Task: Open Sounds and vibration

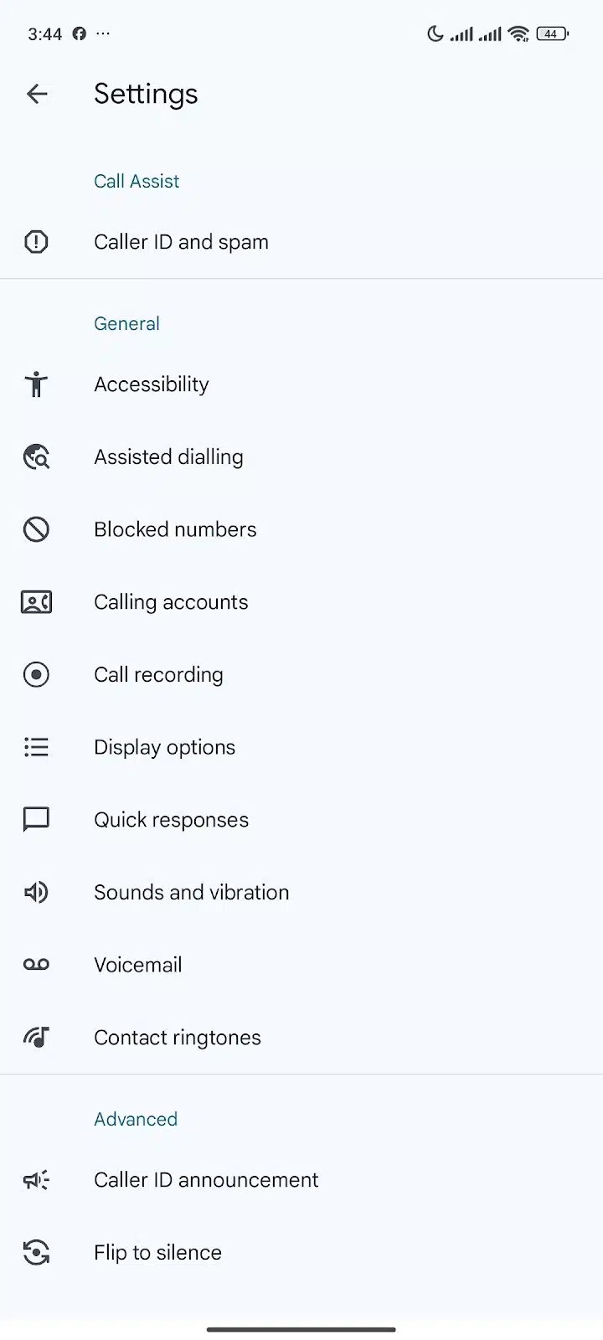Action: pos(301,892)
